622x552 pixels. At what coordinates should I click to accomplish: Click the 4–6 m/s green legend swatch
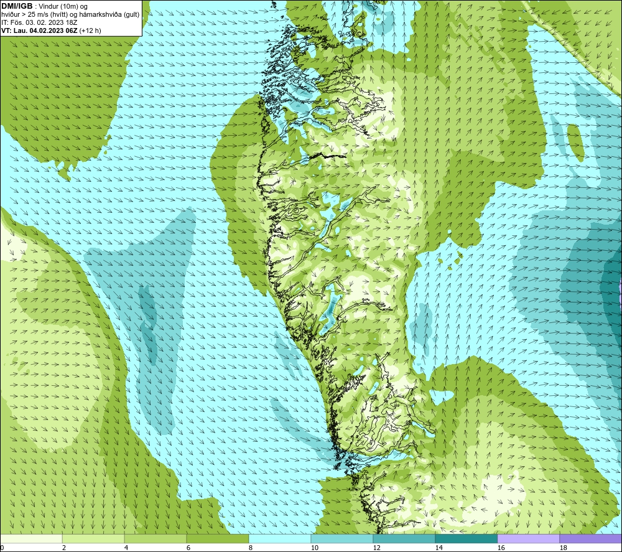point(155,539)
